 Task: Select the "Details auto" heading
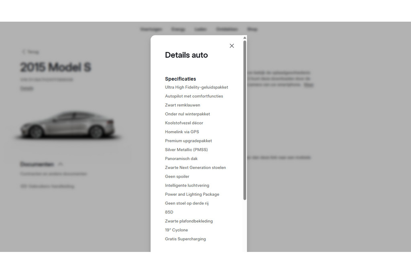click(186, 55)
